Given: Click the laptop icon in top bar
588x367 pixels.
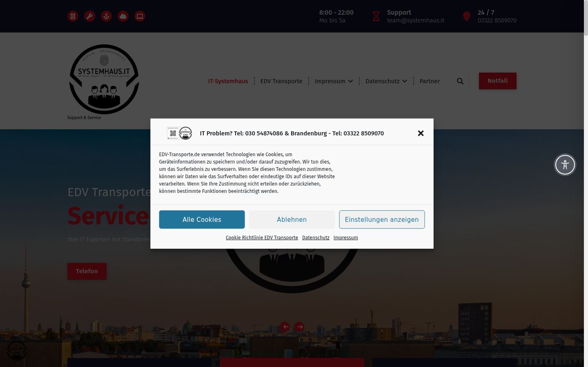Looking at the screenshot, I should pos(140,16).
